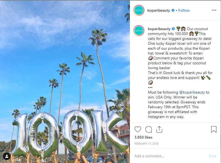Share the post with the share icon
This screenshot has width=221, height=163.
click(159, 129)
